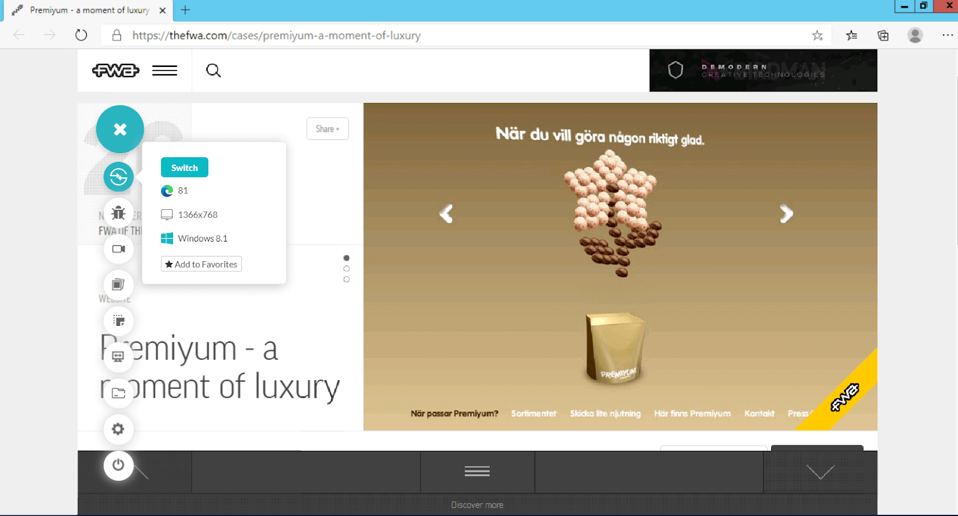Click the Discover more link
Screen dimensions: 958x516
(477, 505)
